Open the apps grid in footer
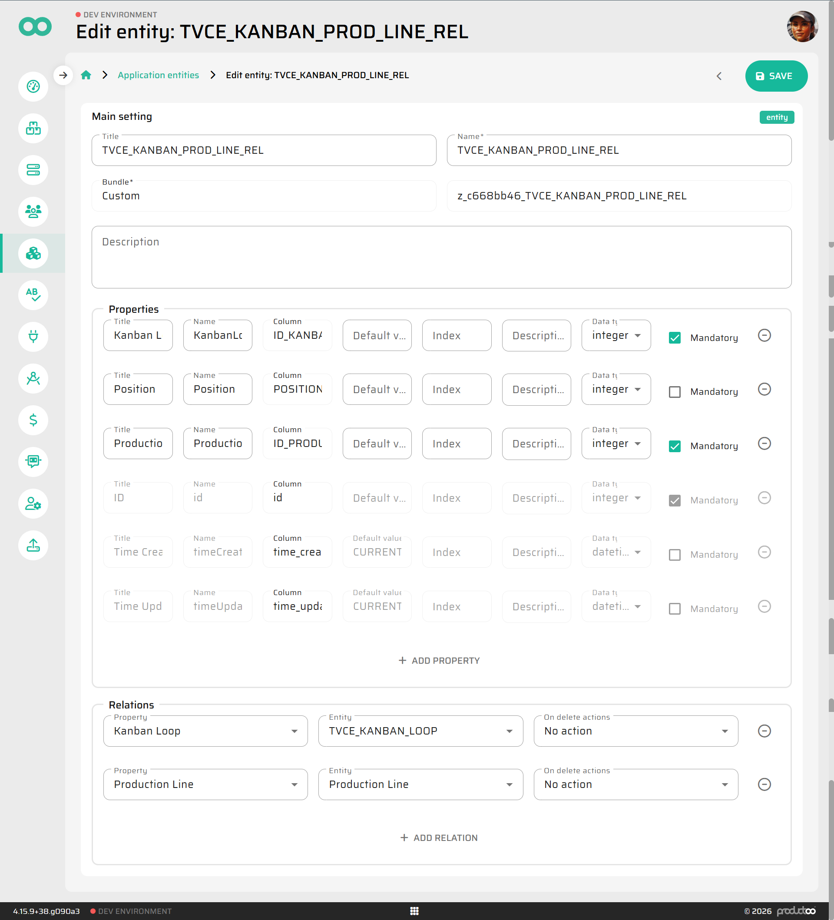 [x=414, y=911]
